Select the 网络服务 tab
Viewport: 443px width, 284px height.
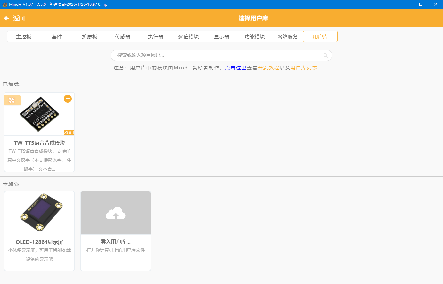tap(288, 37)
